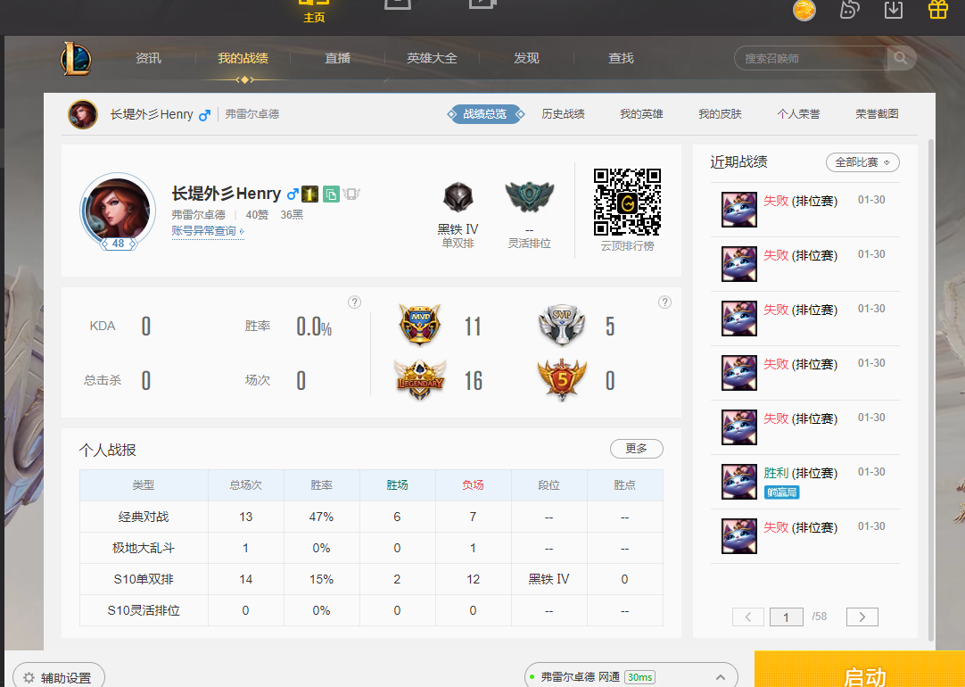The height and width of the screenshot is (687, 965).
Task: Go to the next page of recent matches
Action: (862, 617)
